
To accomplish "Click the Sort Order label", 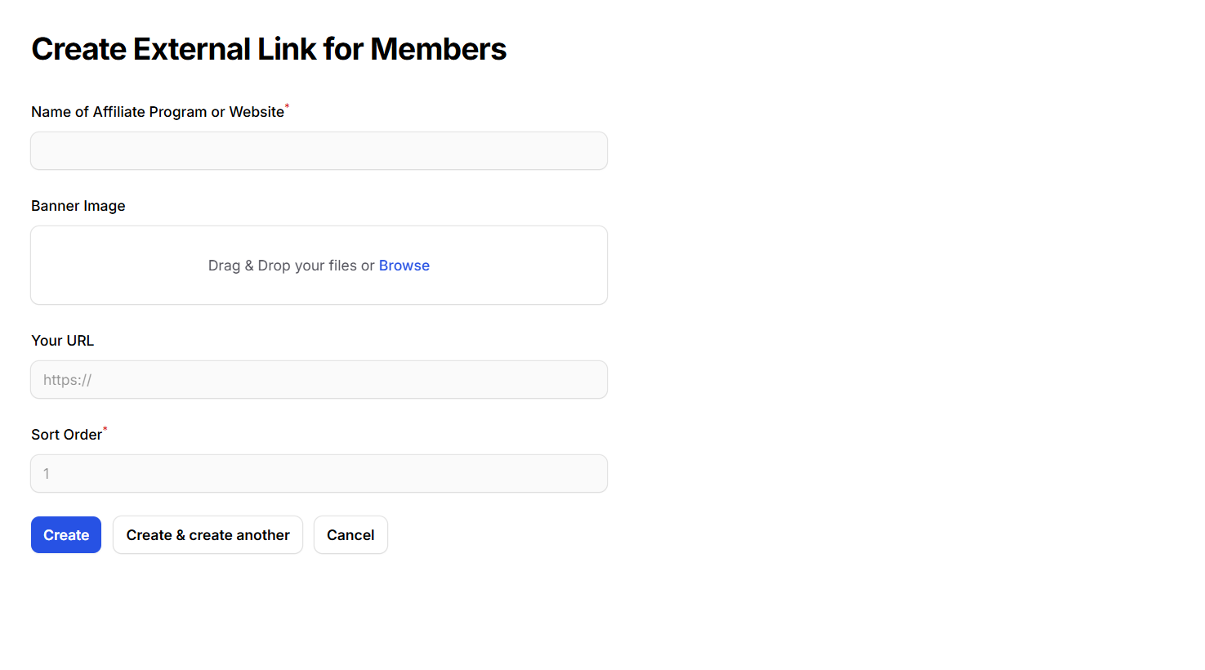I will click(x=66, y=435).
